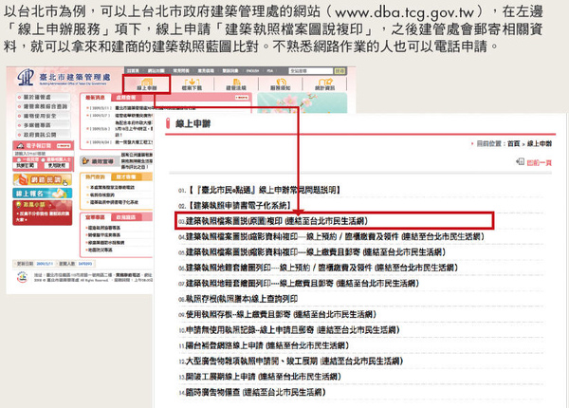
Task: Click 首頁 in the breadcrumb
Action: pos(513,143)
